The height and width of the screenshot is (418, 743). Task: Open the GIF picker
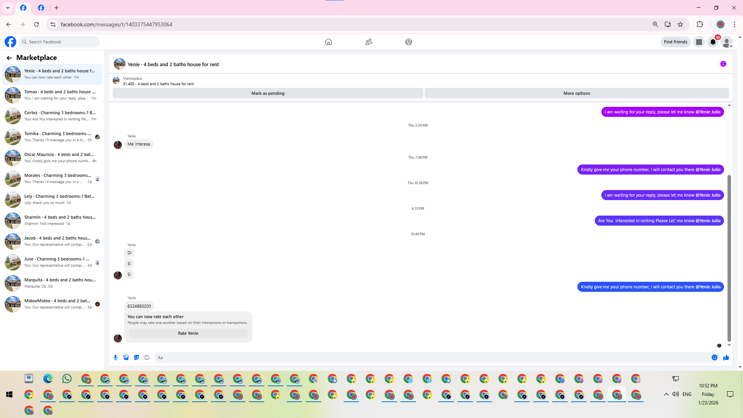click(x=147, y=358)
